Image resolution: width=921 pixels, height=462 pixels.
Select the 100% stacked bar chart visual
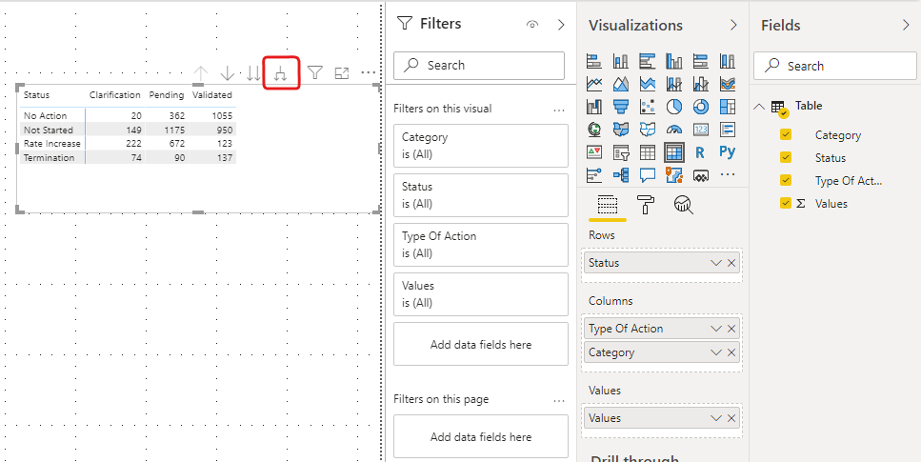coord(701,61)
